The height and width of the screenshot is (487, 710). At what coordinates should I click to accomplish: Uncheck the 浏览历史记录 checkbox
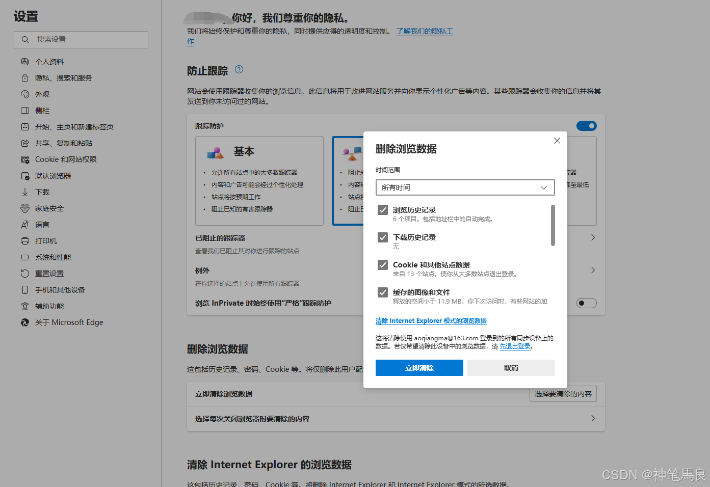point(382,209)
